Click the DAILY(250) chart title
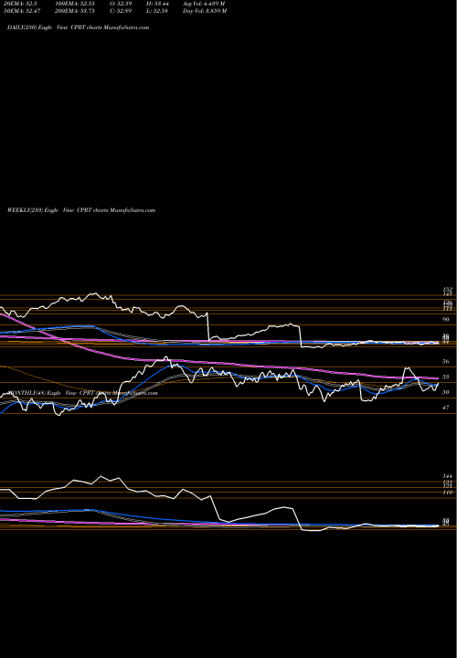Image resolution: width=457 pixels, height=658 pixels. (78, 27)
